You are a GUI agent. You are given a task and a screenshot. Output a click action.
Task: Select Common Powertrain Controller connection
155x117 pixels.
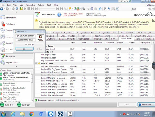[15, 74]
